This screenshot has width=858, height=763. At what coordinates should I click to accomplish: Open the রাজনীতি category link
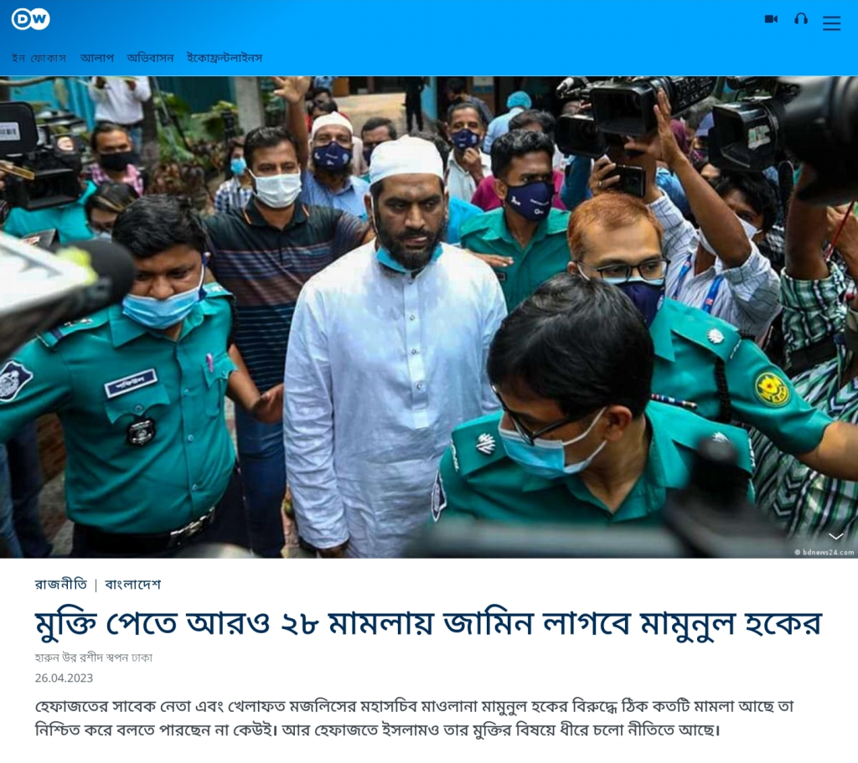point(60,585)
